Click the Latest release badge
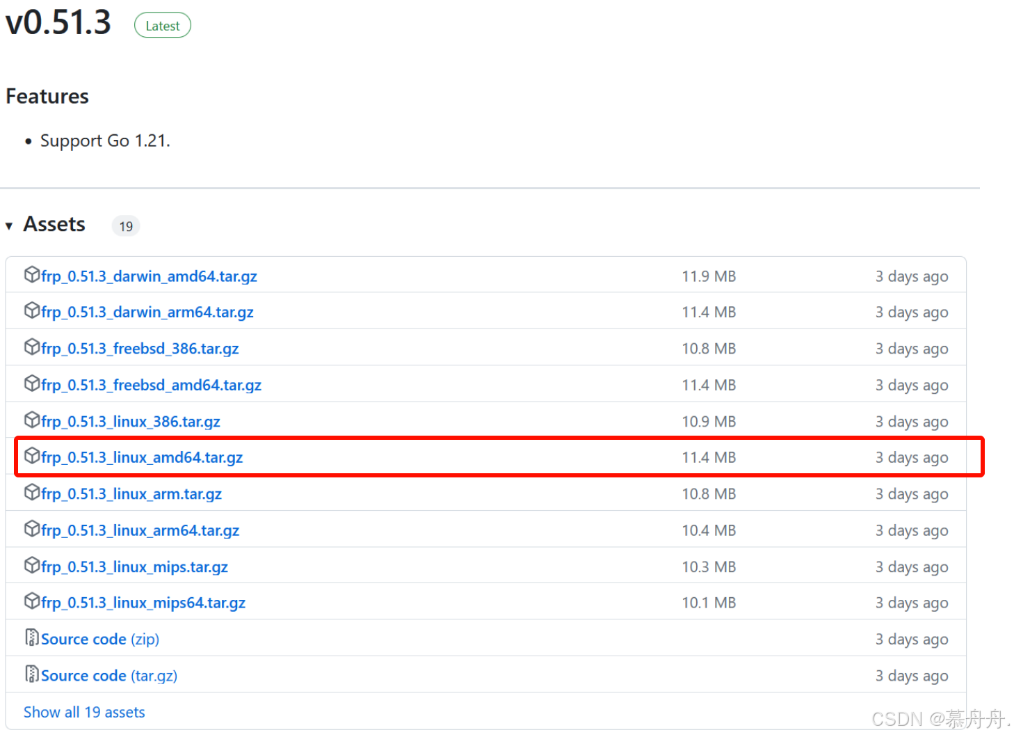Image resolution: width=1014 pixels, height=737 pixels. coord(163,26)
